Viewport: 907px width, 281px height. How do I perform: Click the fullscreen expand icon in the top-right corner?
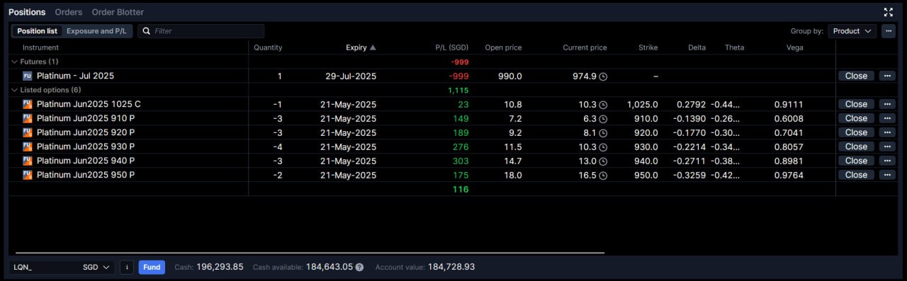tap(888, 12)
